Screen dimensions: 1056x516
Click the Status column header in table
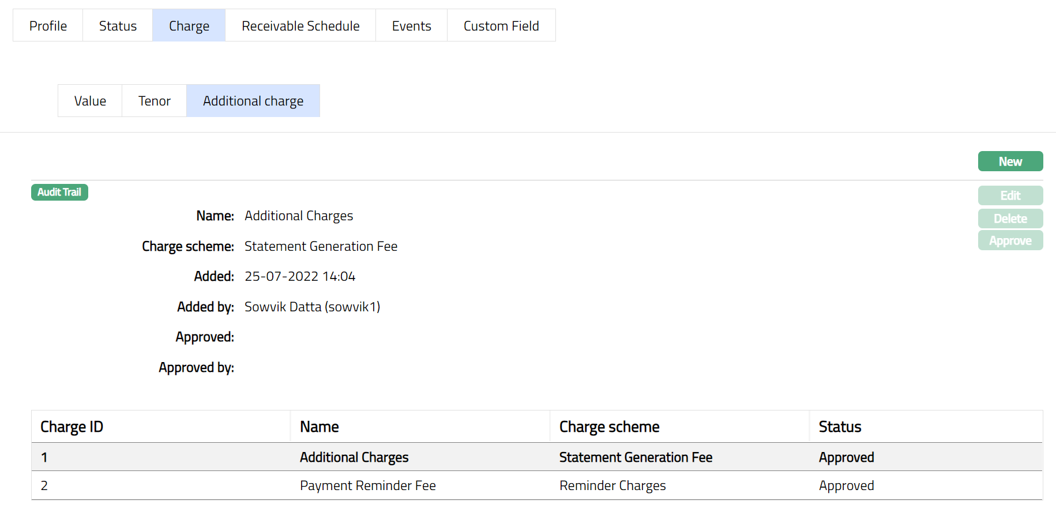click(840, 427)
